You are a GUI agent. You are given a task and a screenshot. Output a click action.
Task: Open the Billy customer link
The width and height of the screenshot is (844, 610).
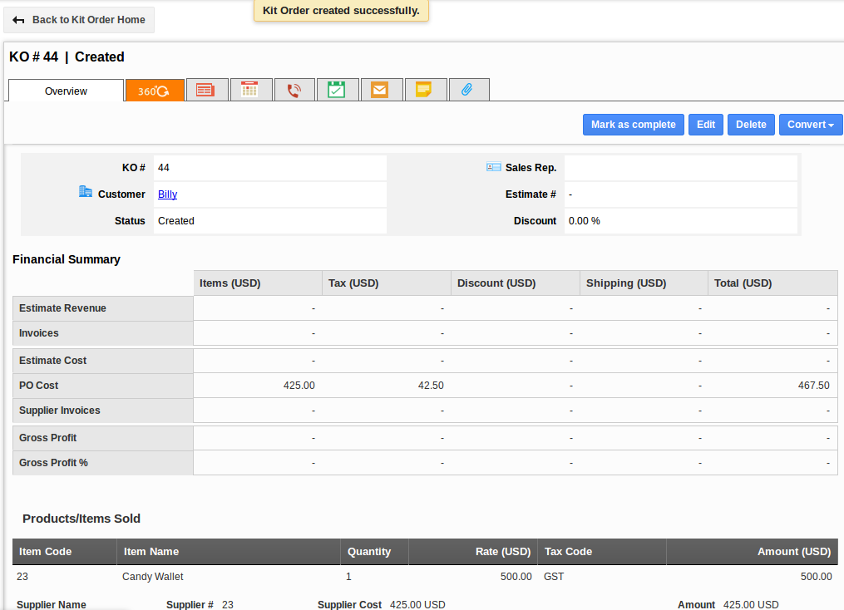[x=166, y=194]
